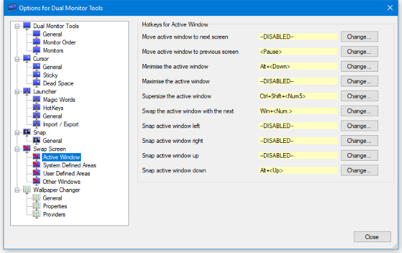402x253 pixels.
Task: Click the icon beside Import / Export
Action: pyautogui.click(x=37, y=124)
